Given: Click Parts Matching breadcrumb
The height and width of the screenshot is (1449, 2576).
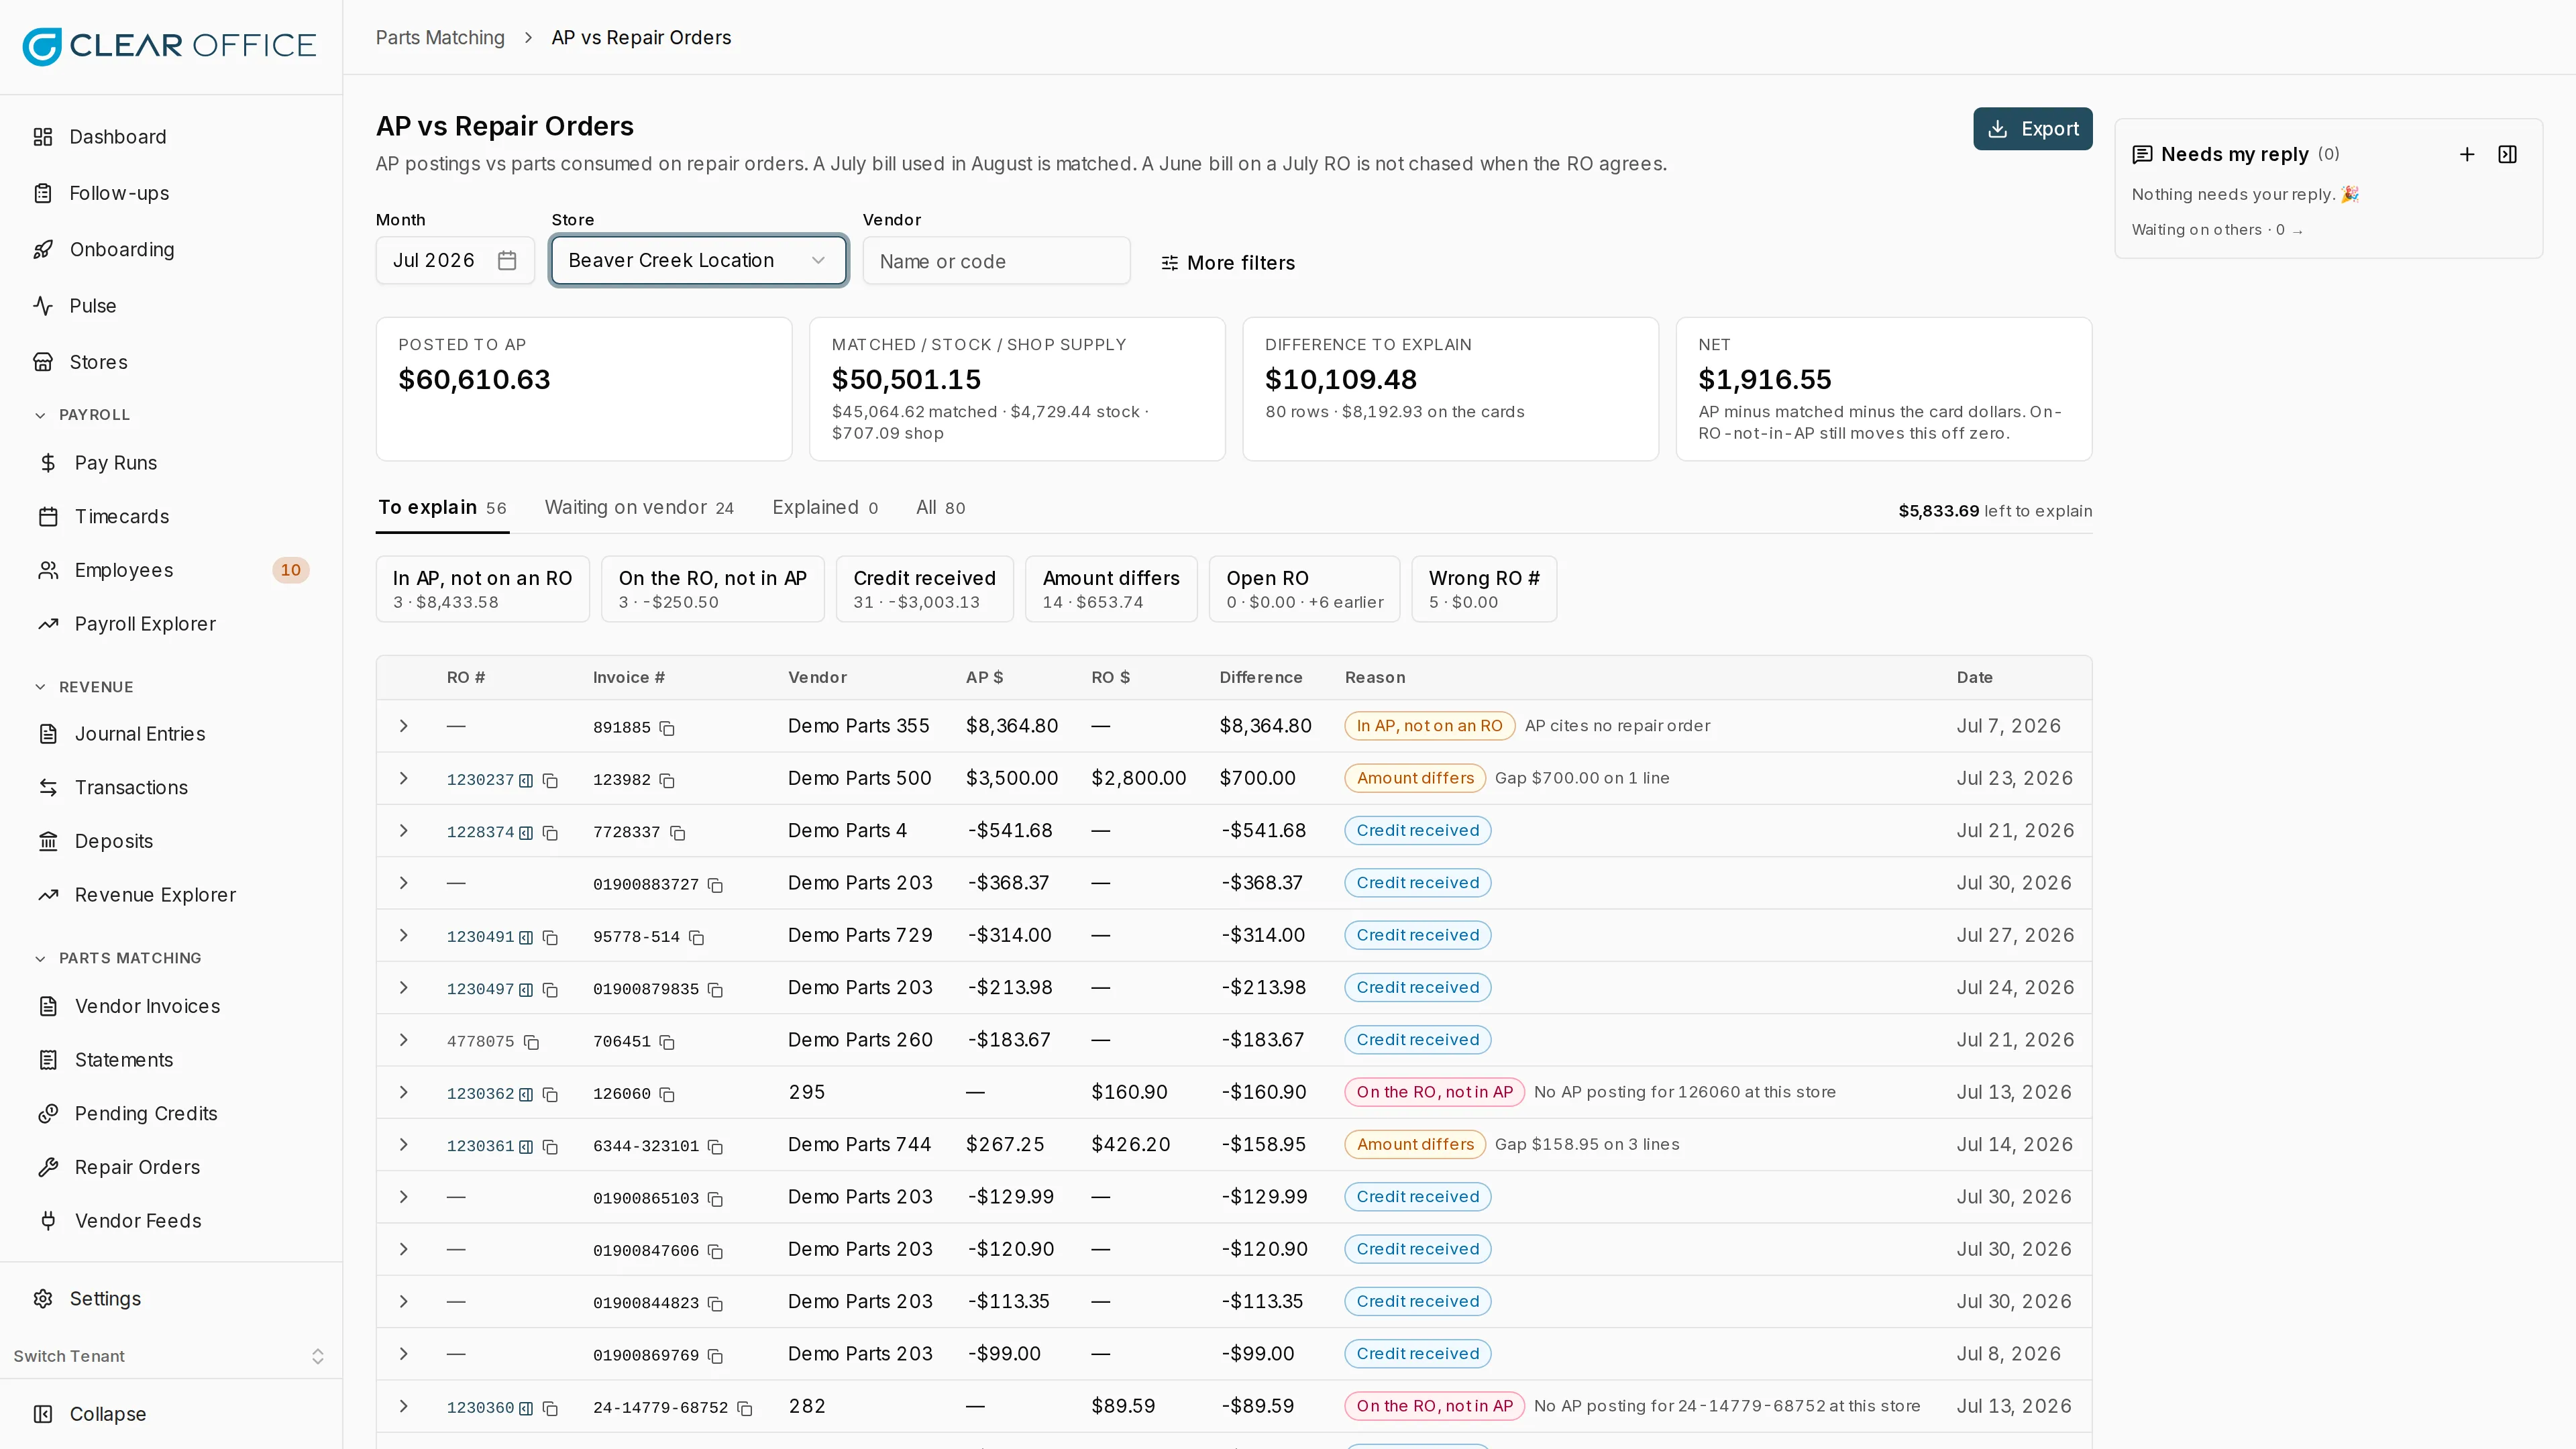Looking at the screenshot, I should coord(440,38).
